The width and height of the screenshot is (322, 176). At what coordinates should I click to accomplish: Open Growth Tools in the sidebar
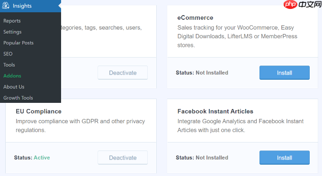click(18, 98)
